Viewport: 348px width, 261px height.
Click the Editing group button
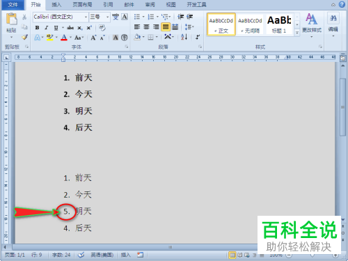tap(333, 24)
